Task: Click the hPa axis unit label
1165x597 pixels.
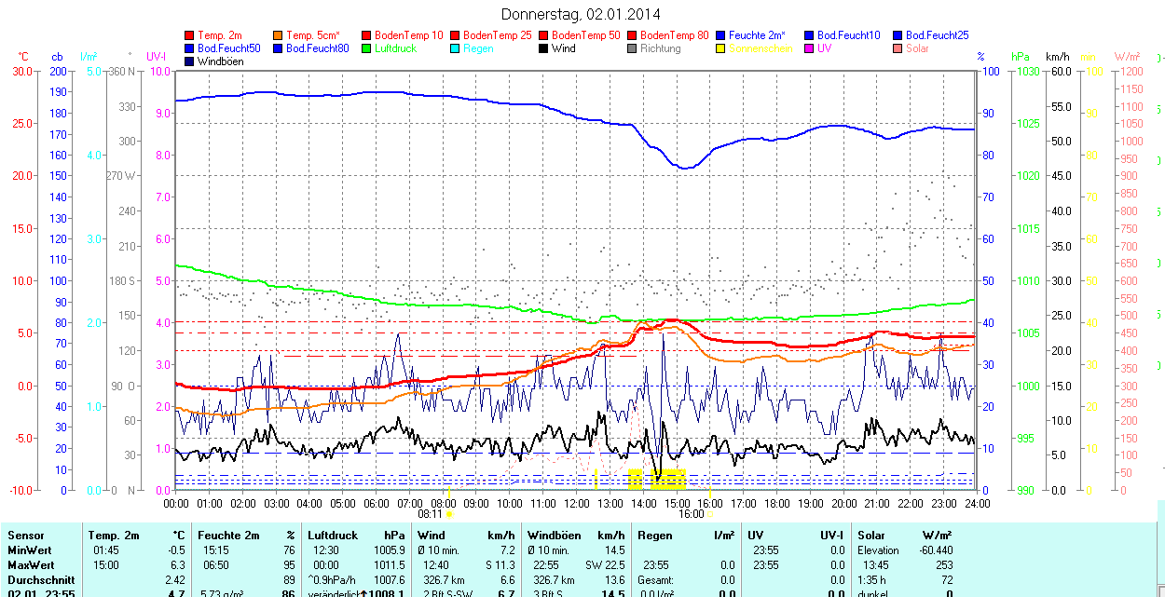Action: point(1020,57)
